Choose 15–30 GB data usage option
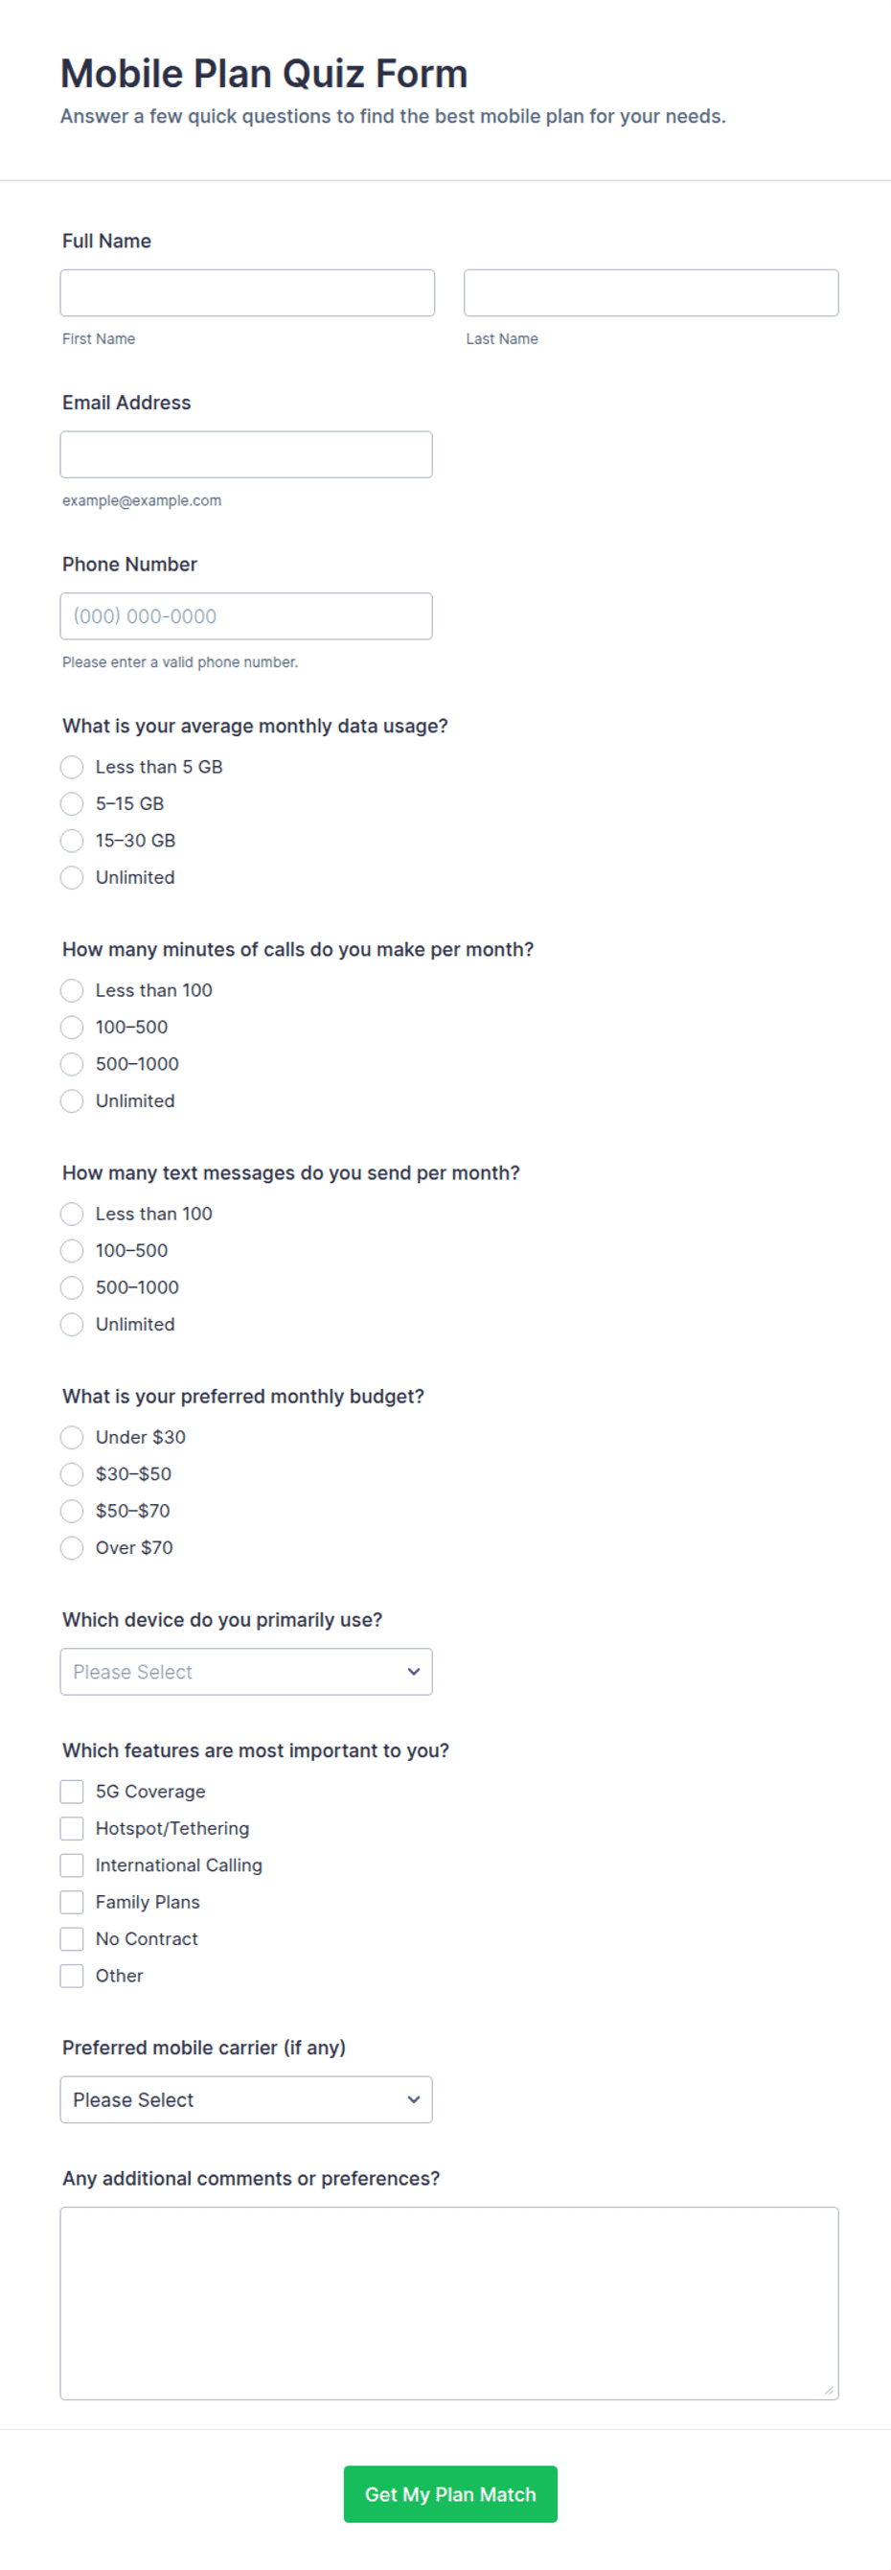Image resolution: width=891 pixels, height=2570 pixels. point(72,840)
